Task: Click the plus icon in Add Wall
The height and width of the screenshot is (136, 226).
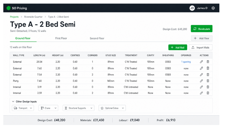Action: click(172, 47)
